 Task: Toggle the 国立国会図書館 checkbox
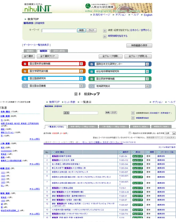(x=25, y=86)
